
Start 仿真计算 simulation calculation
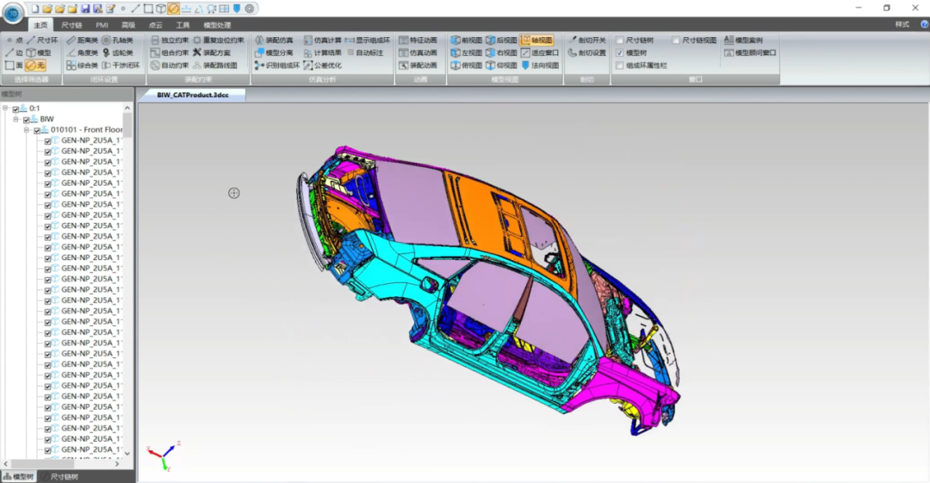(323, 40)
